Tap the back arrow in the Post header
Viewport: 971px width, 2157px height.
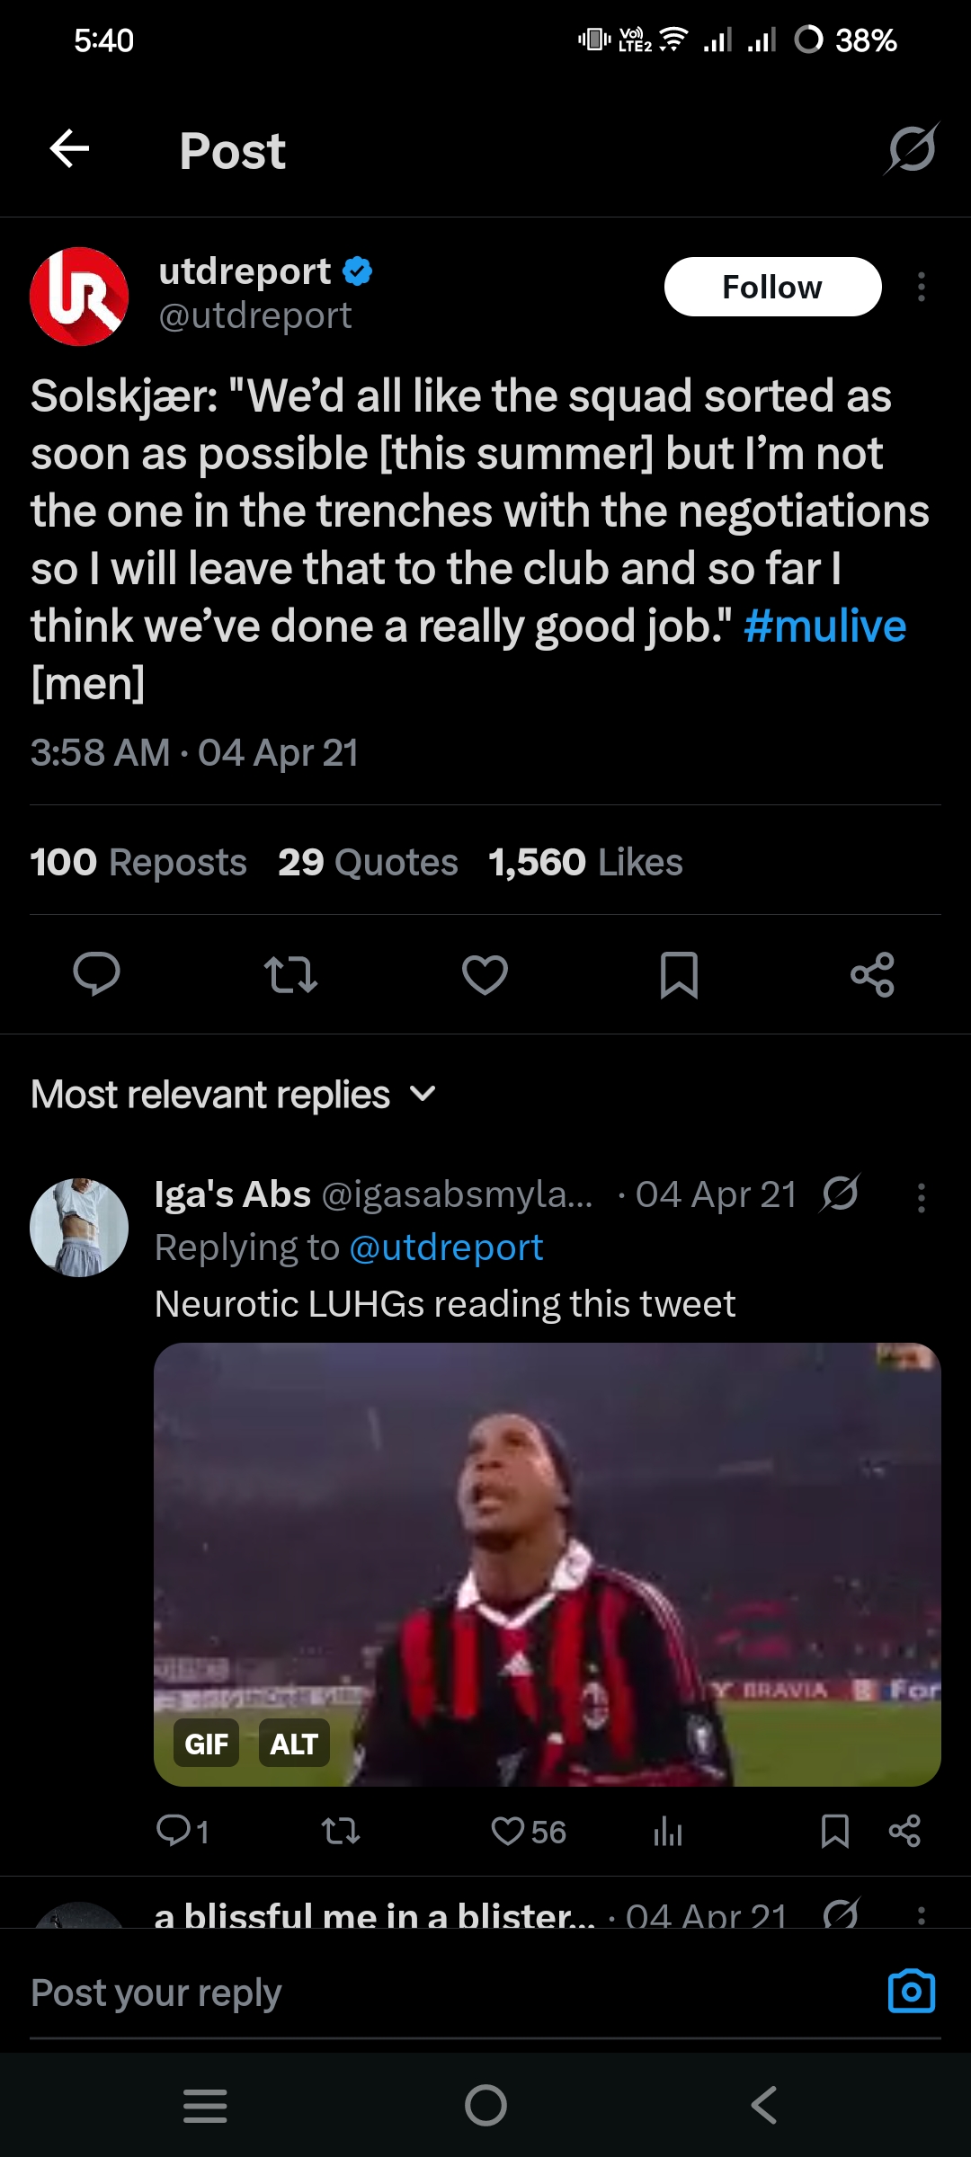(x=69, y=149)
